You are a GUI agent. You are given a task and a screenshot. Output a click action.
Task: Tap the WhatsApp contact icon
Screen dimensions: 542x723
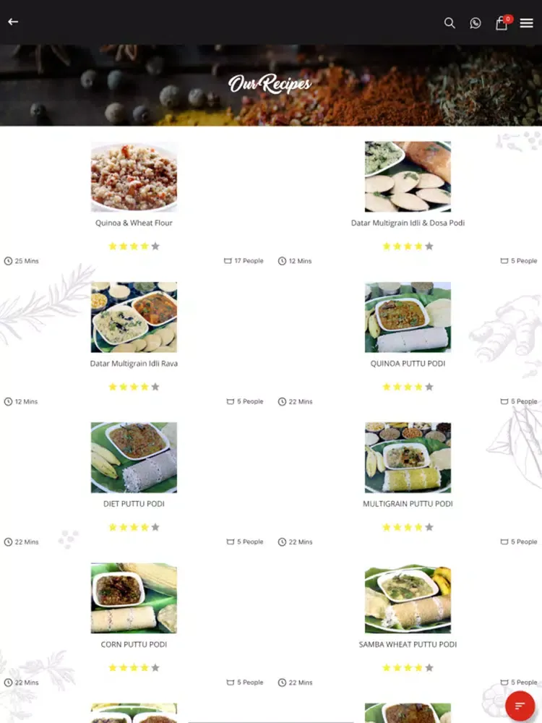[x=476, y=22]
